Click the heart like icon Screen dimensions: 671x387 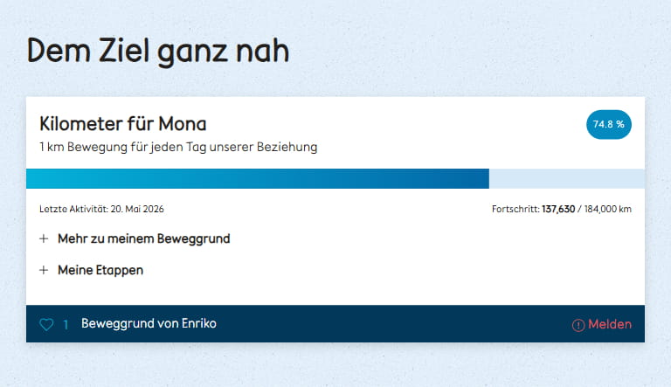point(46,324)
